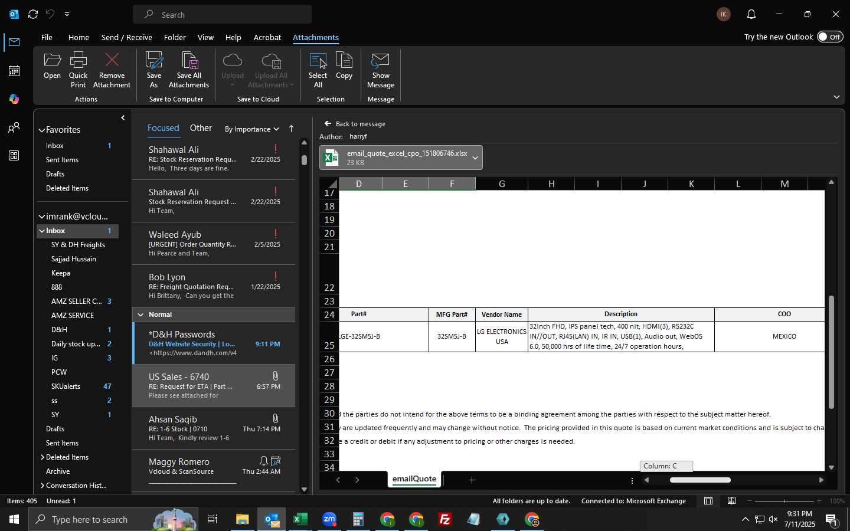Image resolution: width=850 pixels, height=531 pixels.
Task: Remove Attachment from the message
Action: (112, 70)
